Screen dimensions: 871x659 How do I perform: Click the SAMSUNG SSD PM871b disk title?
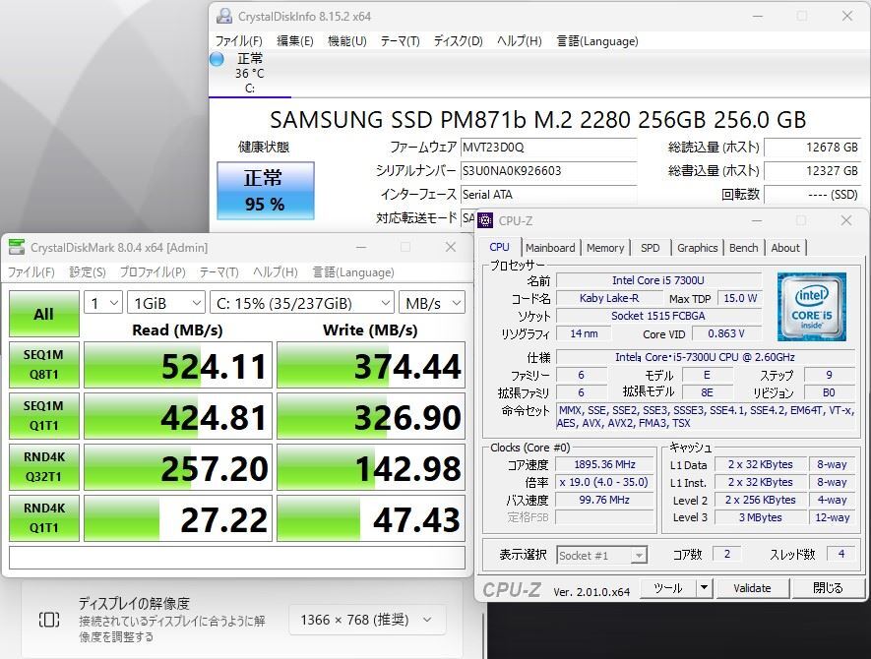(537, 119)
